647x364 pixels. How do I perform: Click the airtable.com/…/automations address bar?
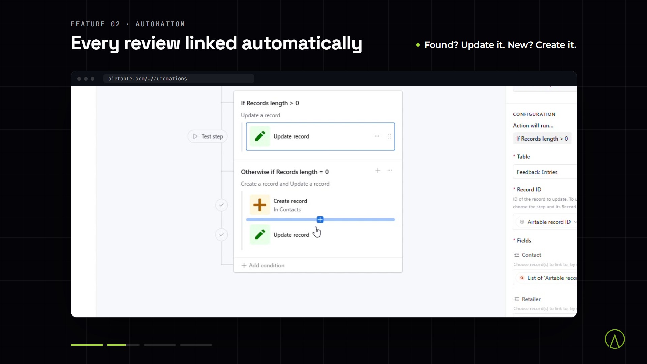point(179,79)
